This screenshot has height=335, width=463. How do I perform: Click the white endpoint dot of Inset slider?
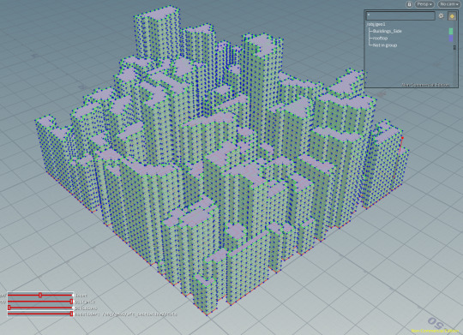pyautogui.click(x=73, y=295)
